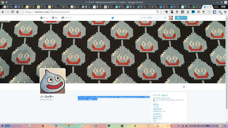The width and height of the screenshot is (228, 128).
Task: Open Chrome icon in the taskbar
Action: 69,126
